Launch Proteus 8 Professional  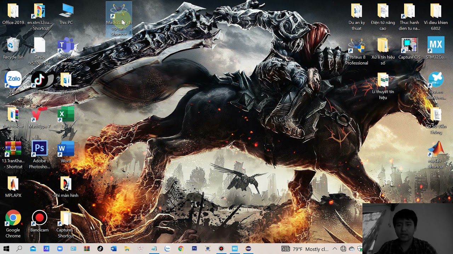point(356,52)
